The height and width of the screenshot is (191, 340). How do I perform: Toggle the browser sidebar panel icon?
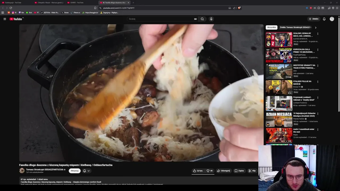[323, 8]
